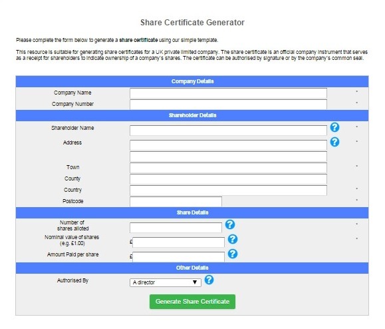Focus the Company Name field

coord(228,93)
